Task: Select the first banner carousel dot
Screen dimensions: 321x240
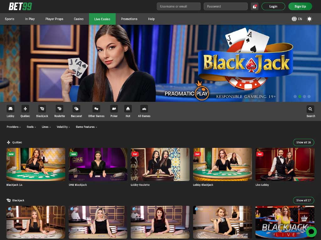Action: pyautogui.click(x=295, y=97)
